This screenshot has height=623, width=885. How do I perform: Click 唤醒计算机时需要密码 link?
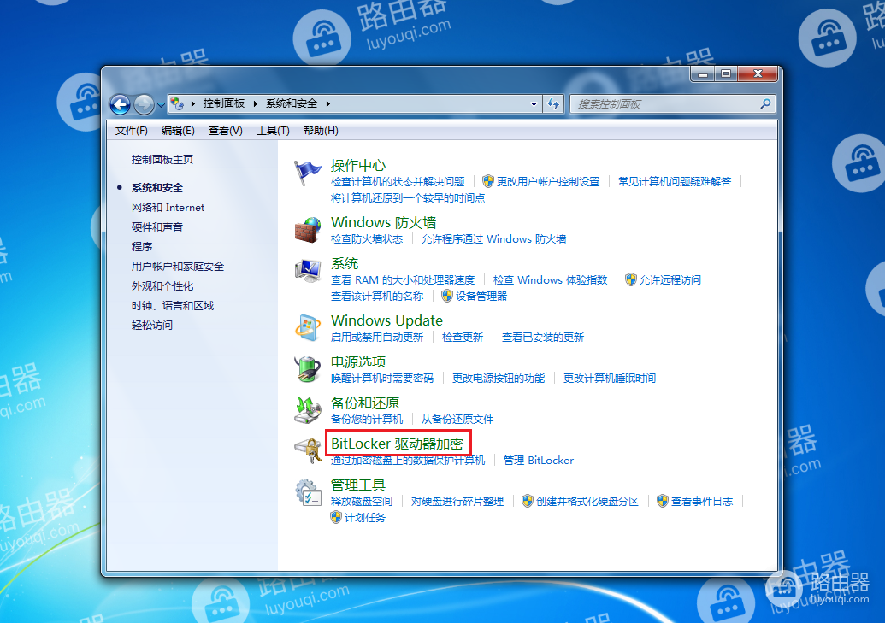(381, 378)
